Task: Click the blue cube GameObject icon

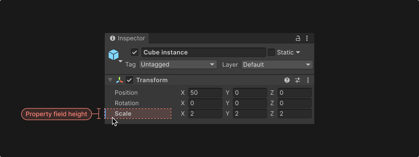Action: [x=114, y=55]
